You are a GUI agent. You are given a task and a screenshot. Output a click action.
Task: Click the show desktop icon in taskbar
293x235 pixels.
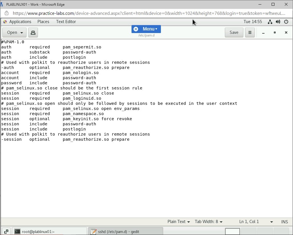[x=6, y=231]
